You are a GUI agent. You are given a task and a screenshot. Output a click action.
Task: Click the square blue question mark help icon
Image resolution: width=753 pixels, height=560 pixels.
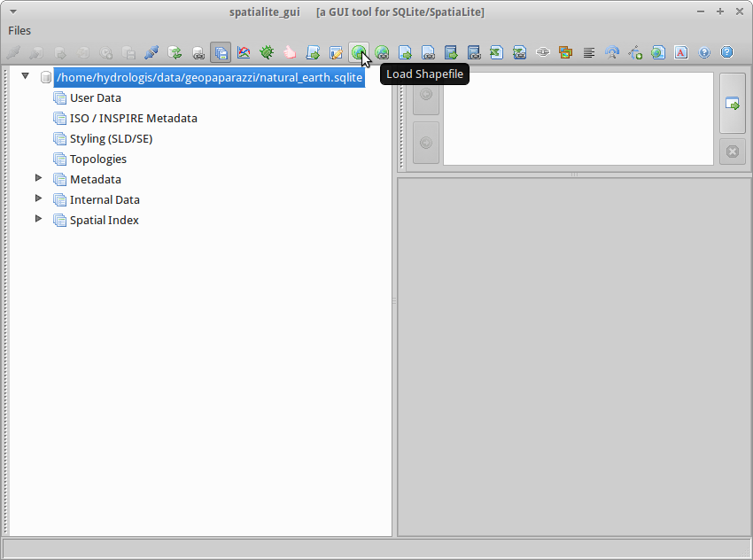click(727, 52)
